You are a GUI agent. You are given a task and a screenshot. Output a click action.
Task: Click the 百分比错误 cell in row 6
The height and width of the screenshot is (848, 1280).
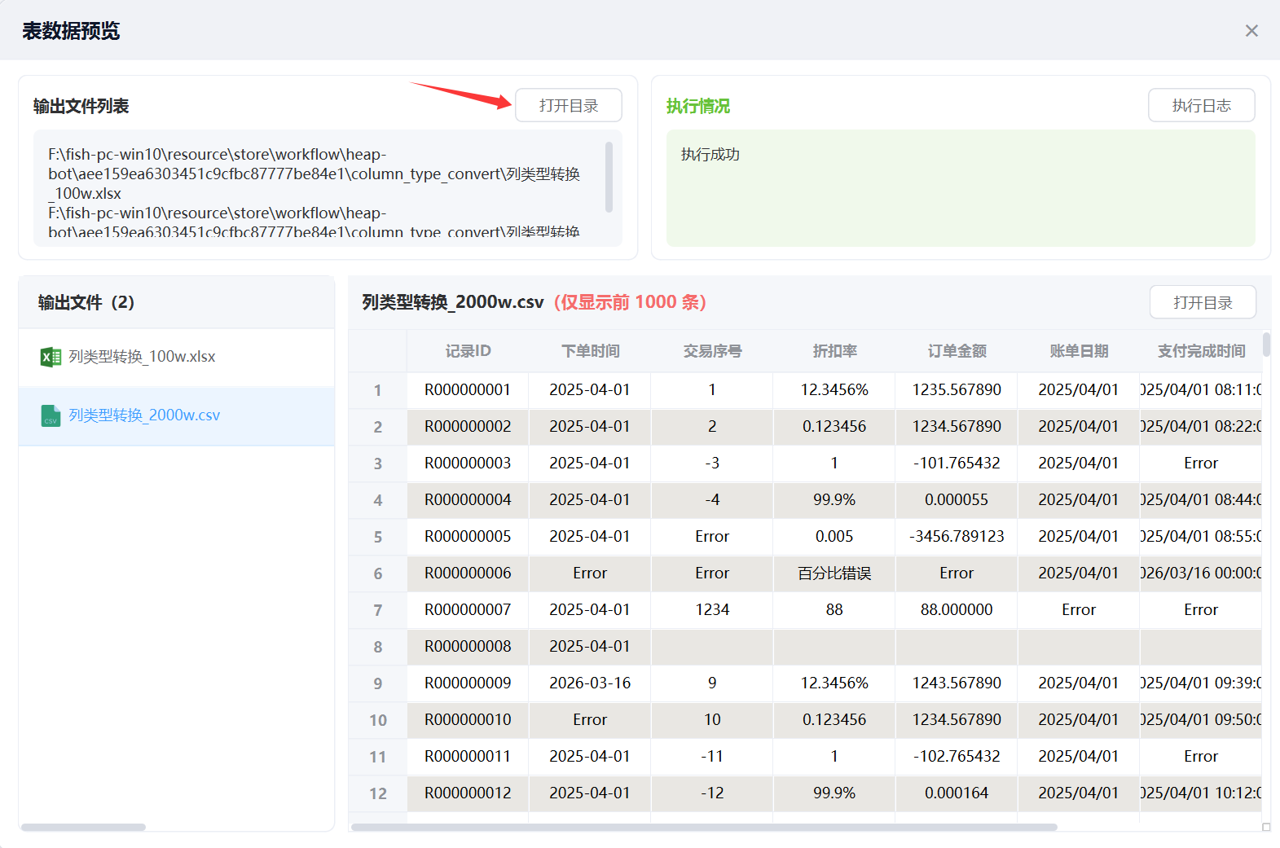tap(834, 573)
